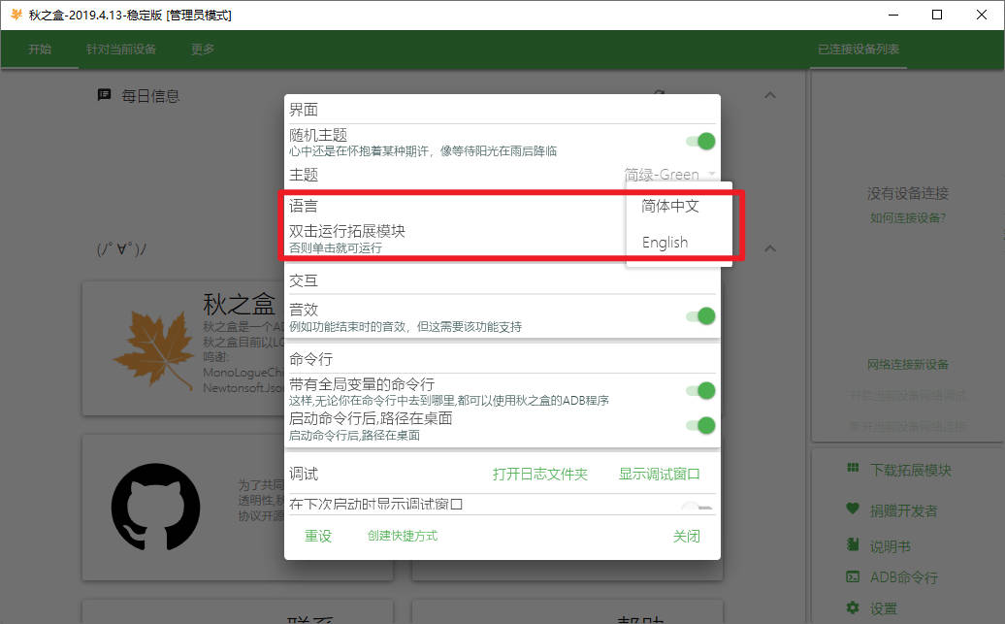Open the 更多 tab
The height and width of the screenshot is (624, 1005).
coord(203,49)
